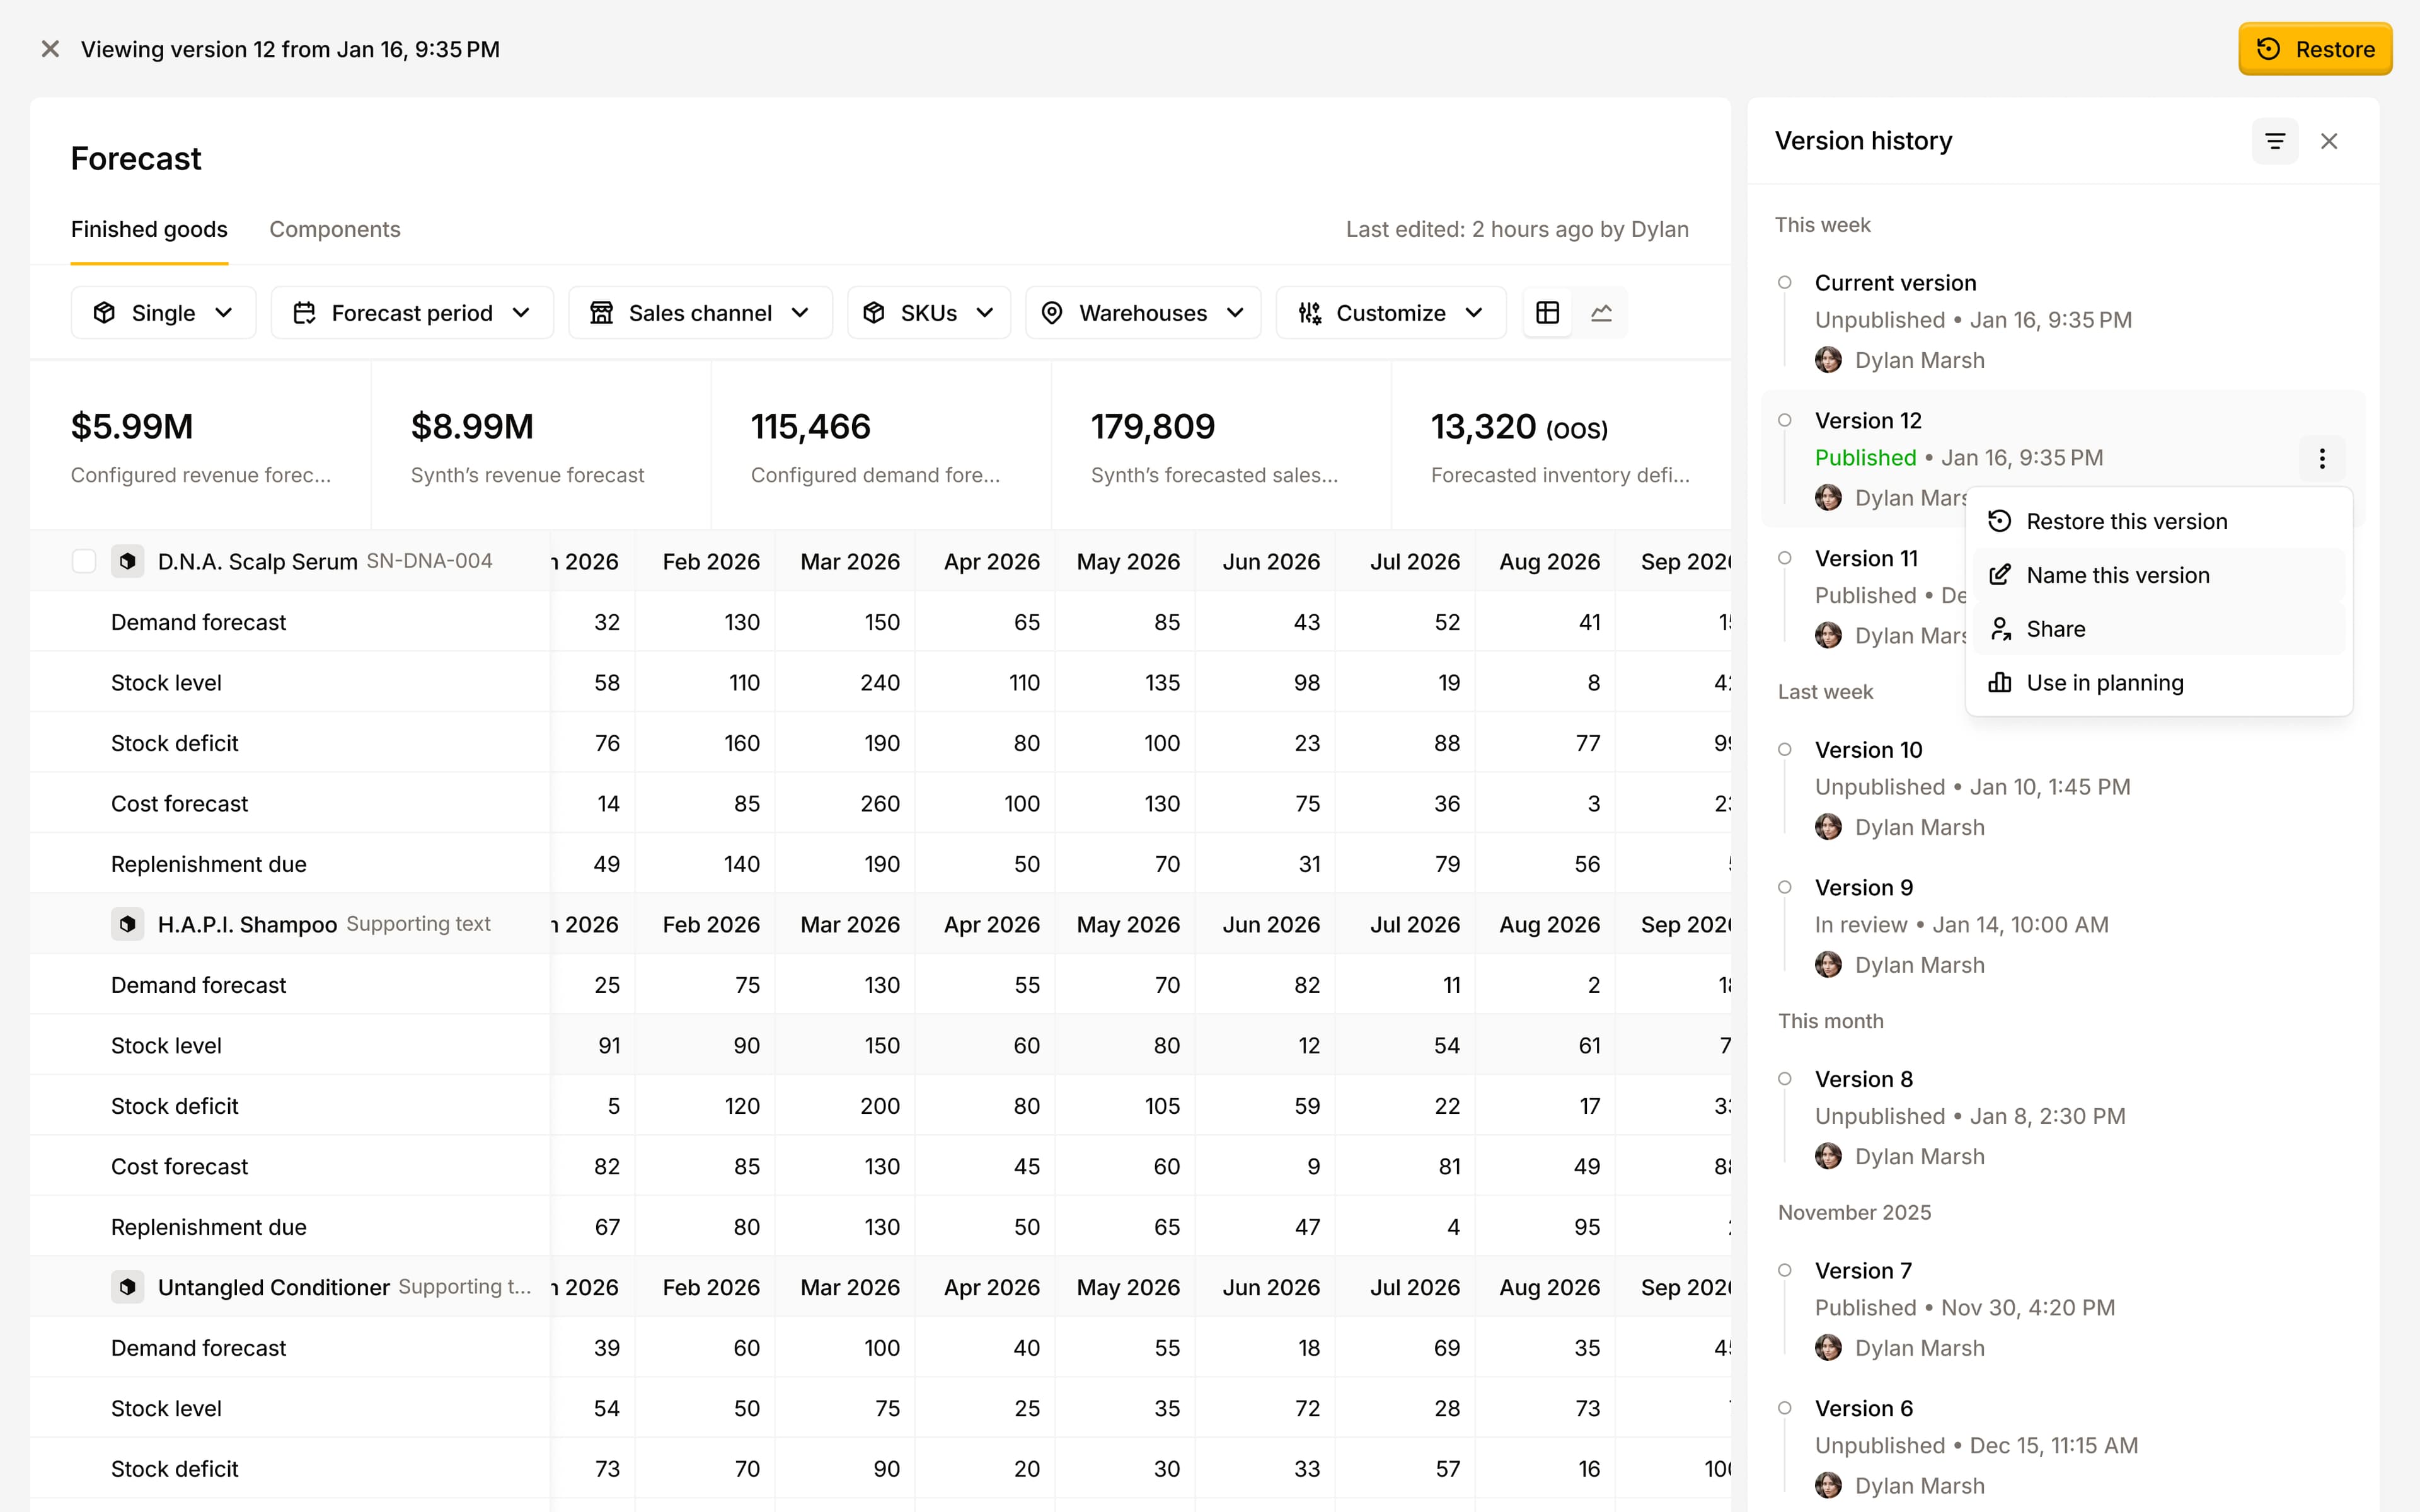The width and height of the screenshot is (2420, 1512).
Task: Select Use in planning menu entry
Action: 2104,683
